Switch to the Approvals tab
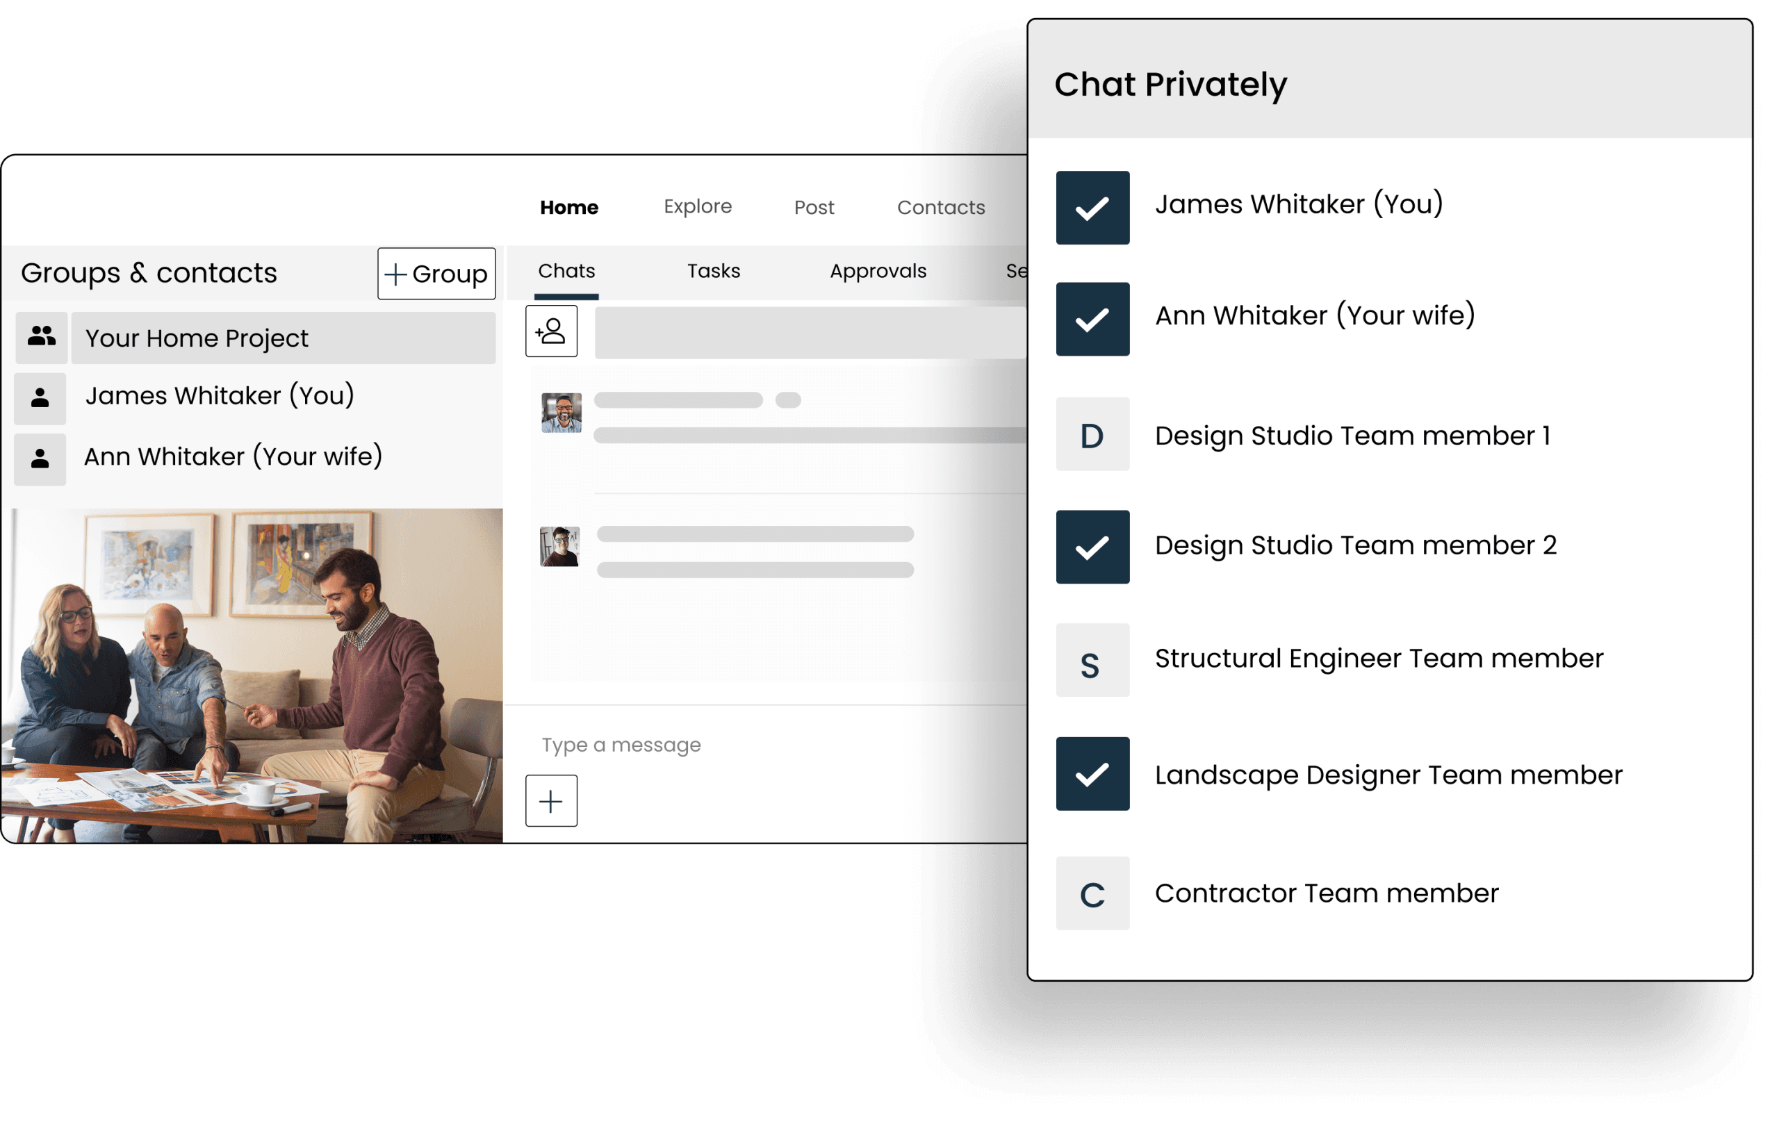 pyautogui.click(x=878, y=271)
